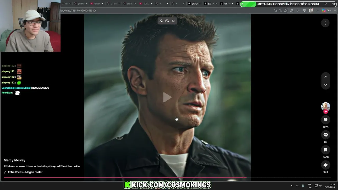Open the Mercy Mosley author name
The width and height of the screenshot is (338, 190).
click(x=15, y=160)
